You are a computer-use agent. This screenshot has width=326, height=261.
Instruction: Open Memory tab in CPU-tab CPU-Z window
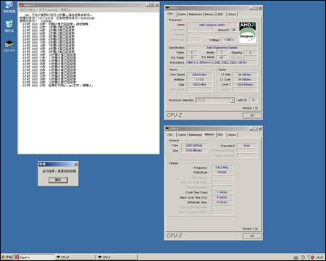tap(209, 14)
